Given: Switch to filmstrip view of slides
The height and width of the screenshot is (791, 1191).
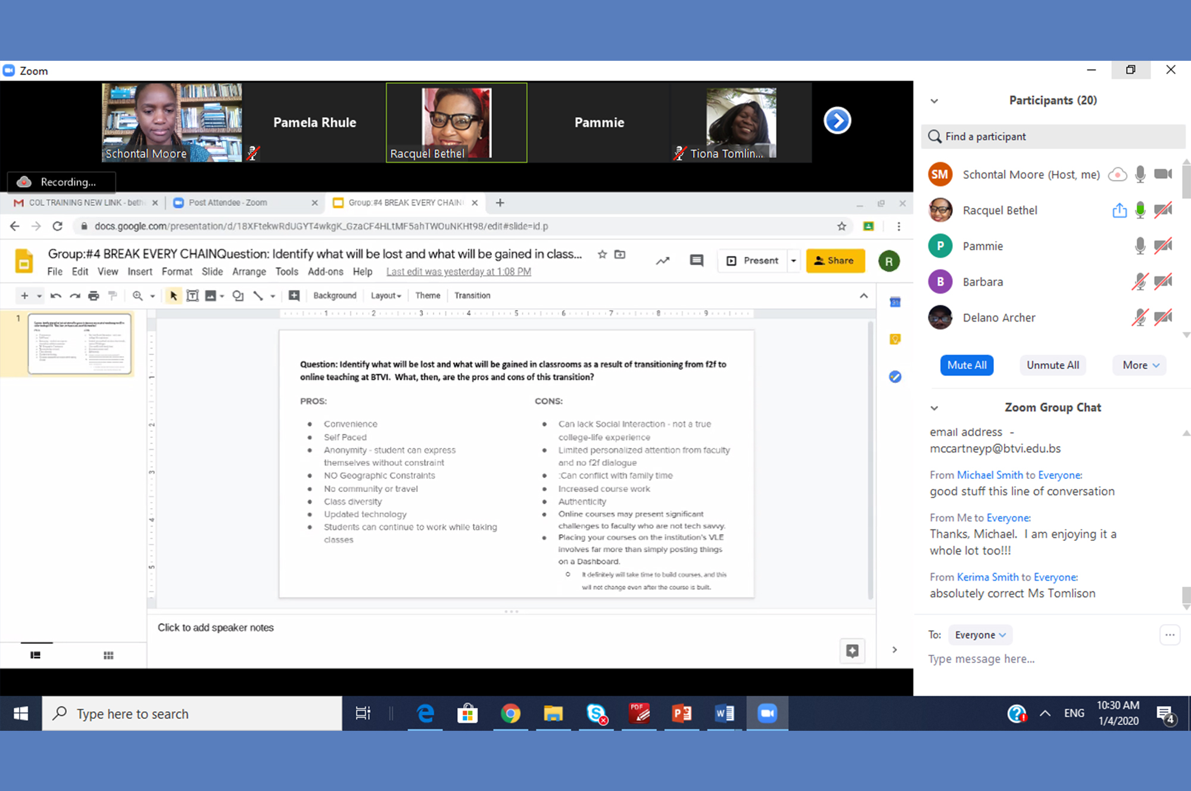Looking at the screenshot, I should click(x=36, y=655).
